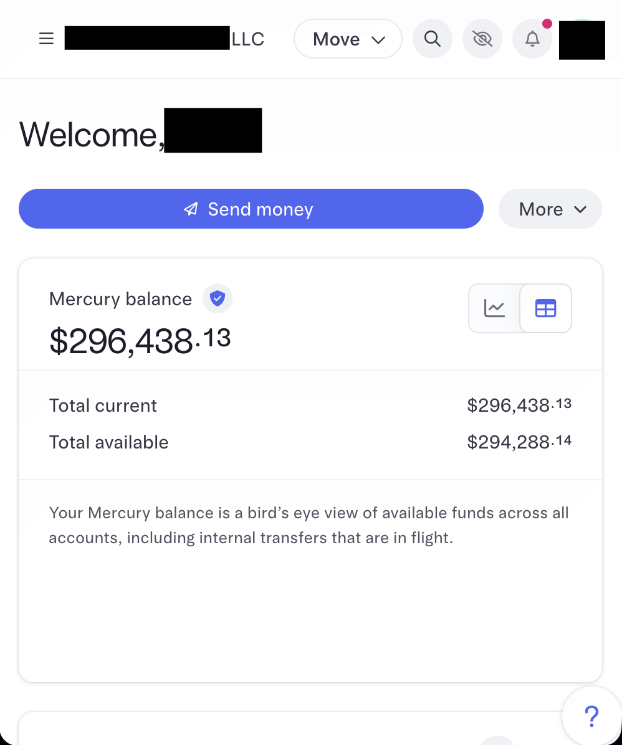The height and width of the screenshot is (745, 622).
Task: Click the chevron arrow in More
Action: 580,209
